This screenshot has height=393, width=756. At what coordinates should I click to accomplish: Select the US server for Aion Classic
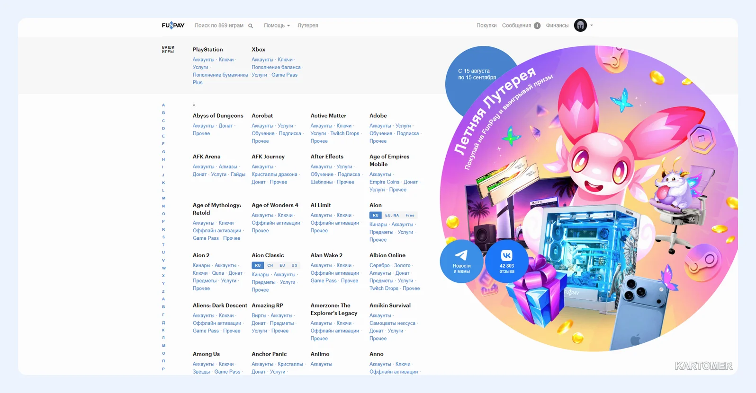point(294,265)
